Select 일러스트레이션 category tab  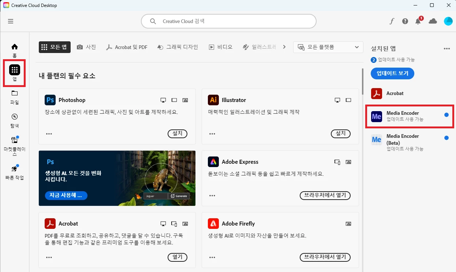coord(259,47)
